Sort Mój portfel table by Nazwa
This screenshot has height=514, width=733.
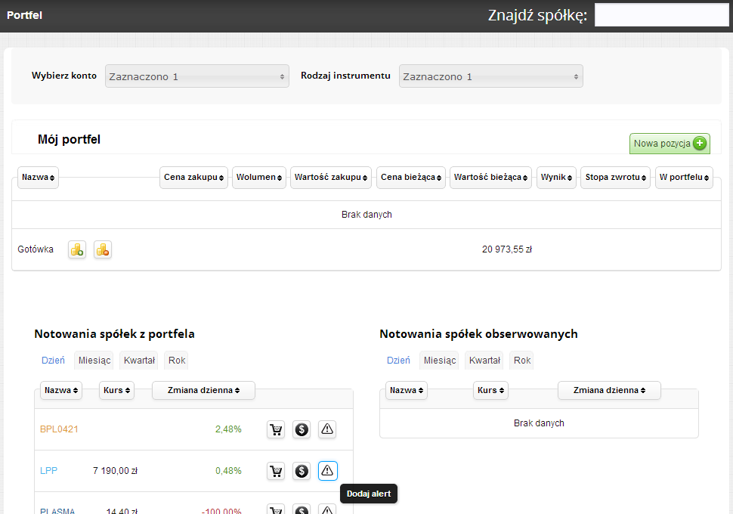[38, 178]
